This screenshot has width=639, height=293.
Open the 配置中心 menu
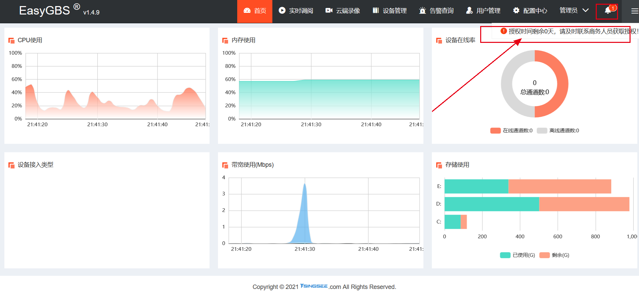pyautogui.click(x=530, y=11)
